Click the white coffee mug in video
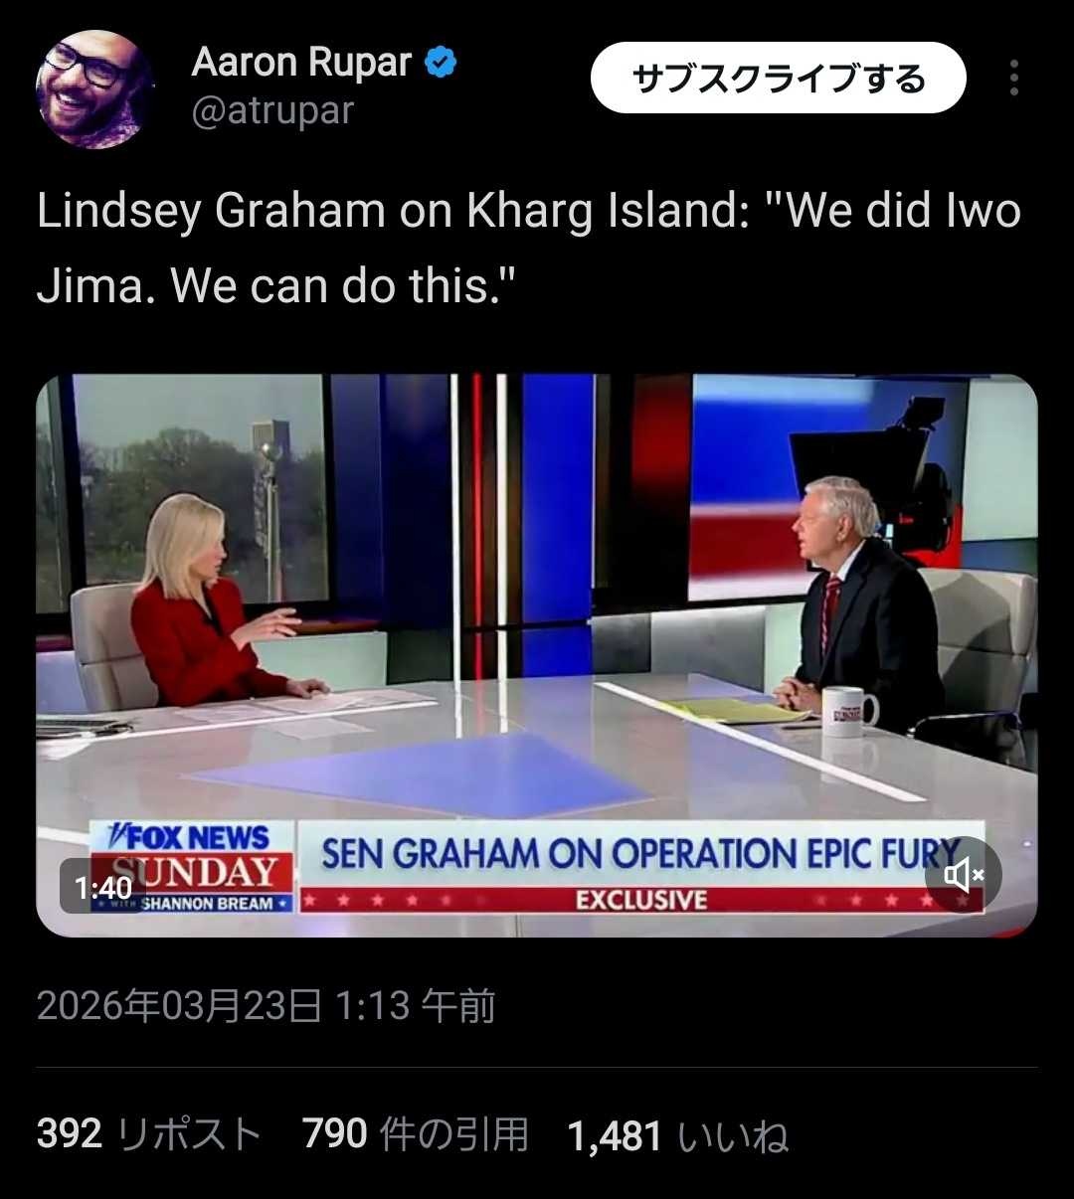The height and width of the screenshot is (1199, 1074). (x=848, y=711)
